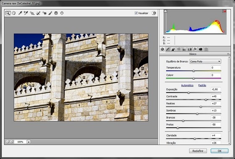Viewport: 235px width, 159px height.
Task: Click the Exposição value field showing -0,90
Action: (x=216, y=89)
